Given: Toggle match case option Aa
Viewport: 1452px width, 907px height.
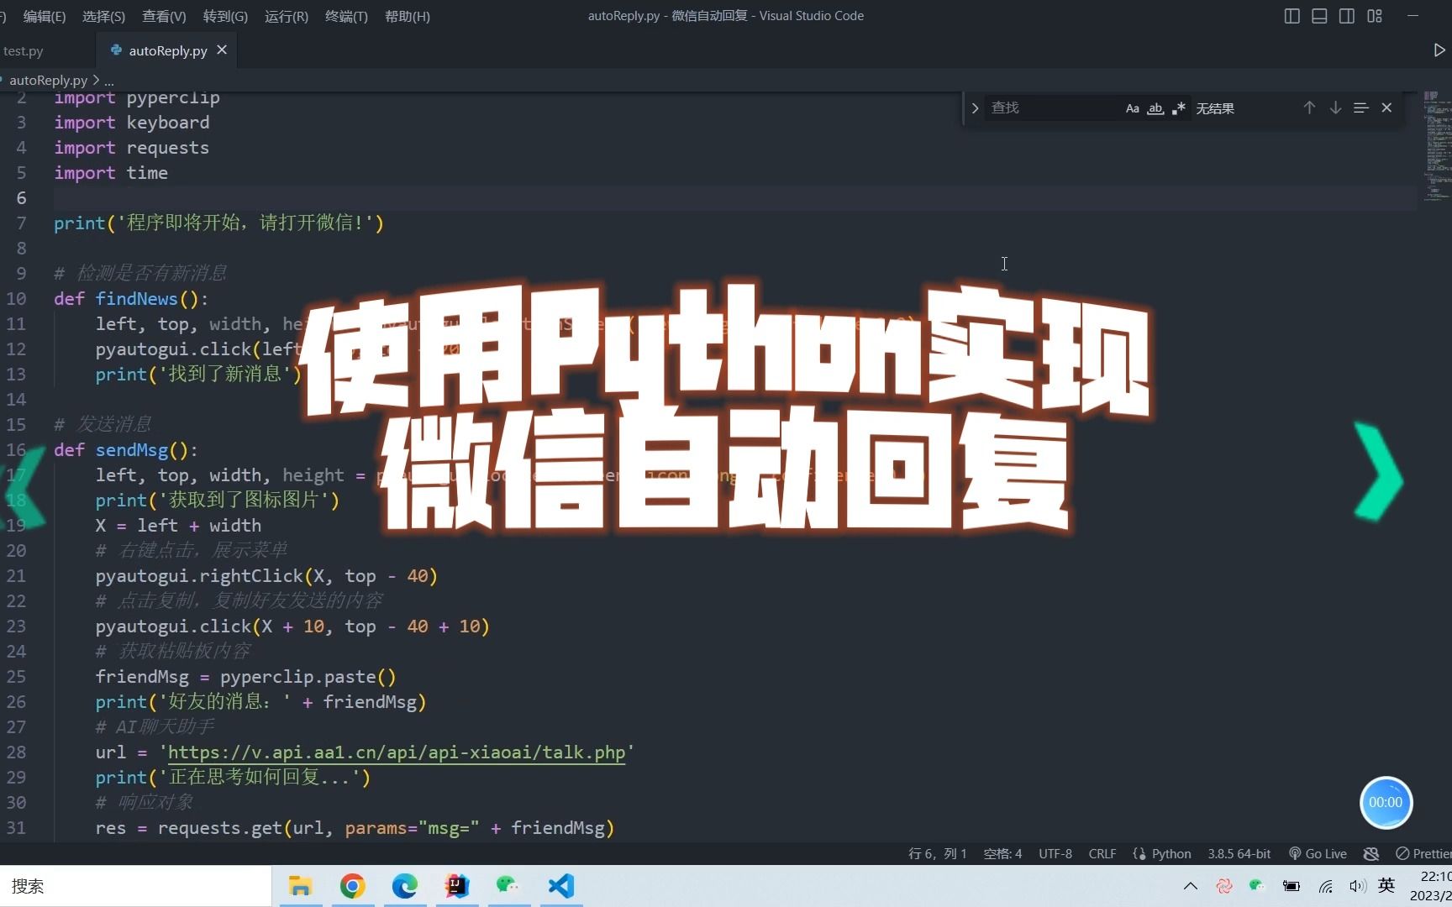Looking at the screenshot, I should click(1133, 108).
